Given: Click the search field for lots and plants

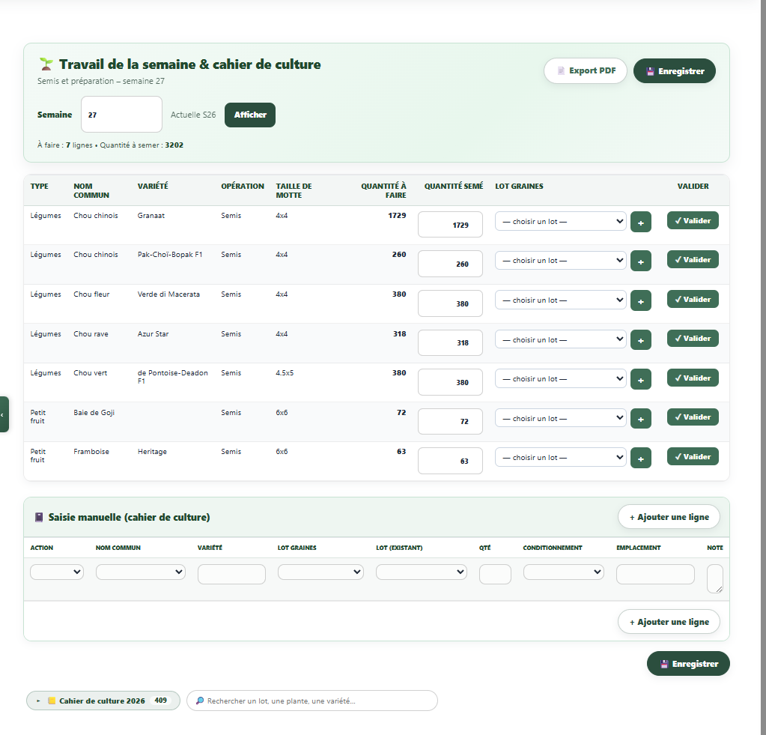Looking at the screenshot, I should pos(311,701).
